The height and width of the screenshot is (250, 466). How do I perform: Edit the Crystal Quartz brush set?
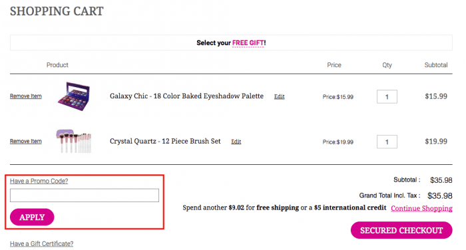(236, 142)
